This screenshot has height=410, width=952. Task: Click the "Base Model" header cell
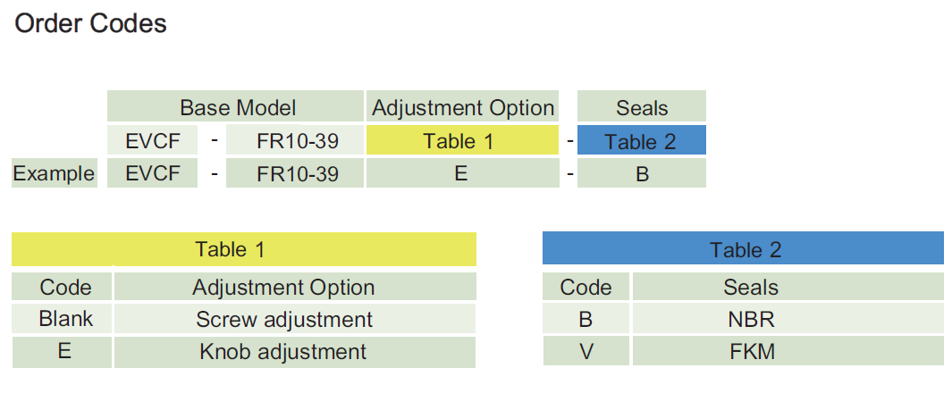237,107
